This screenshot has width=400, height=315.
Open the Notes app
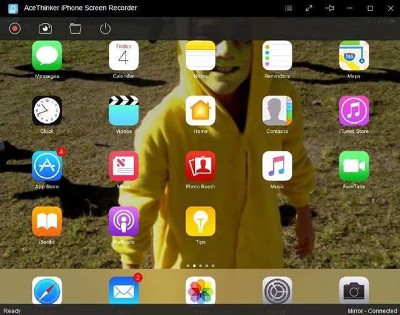coord(201,56)
